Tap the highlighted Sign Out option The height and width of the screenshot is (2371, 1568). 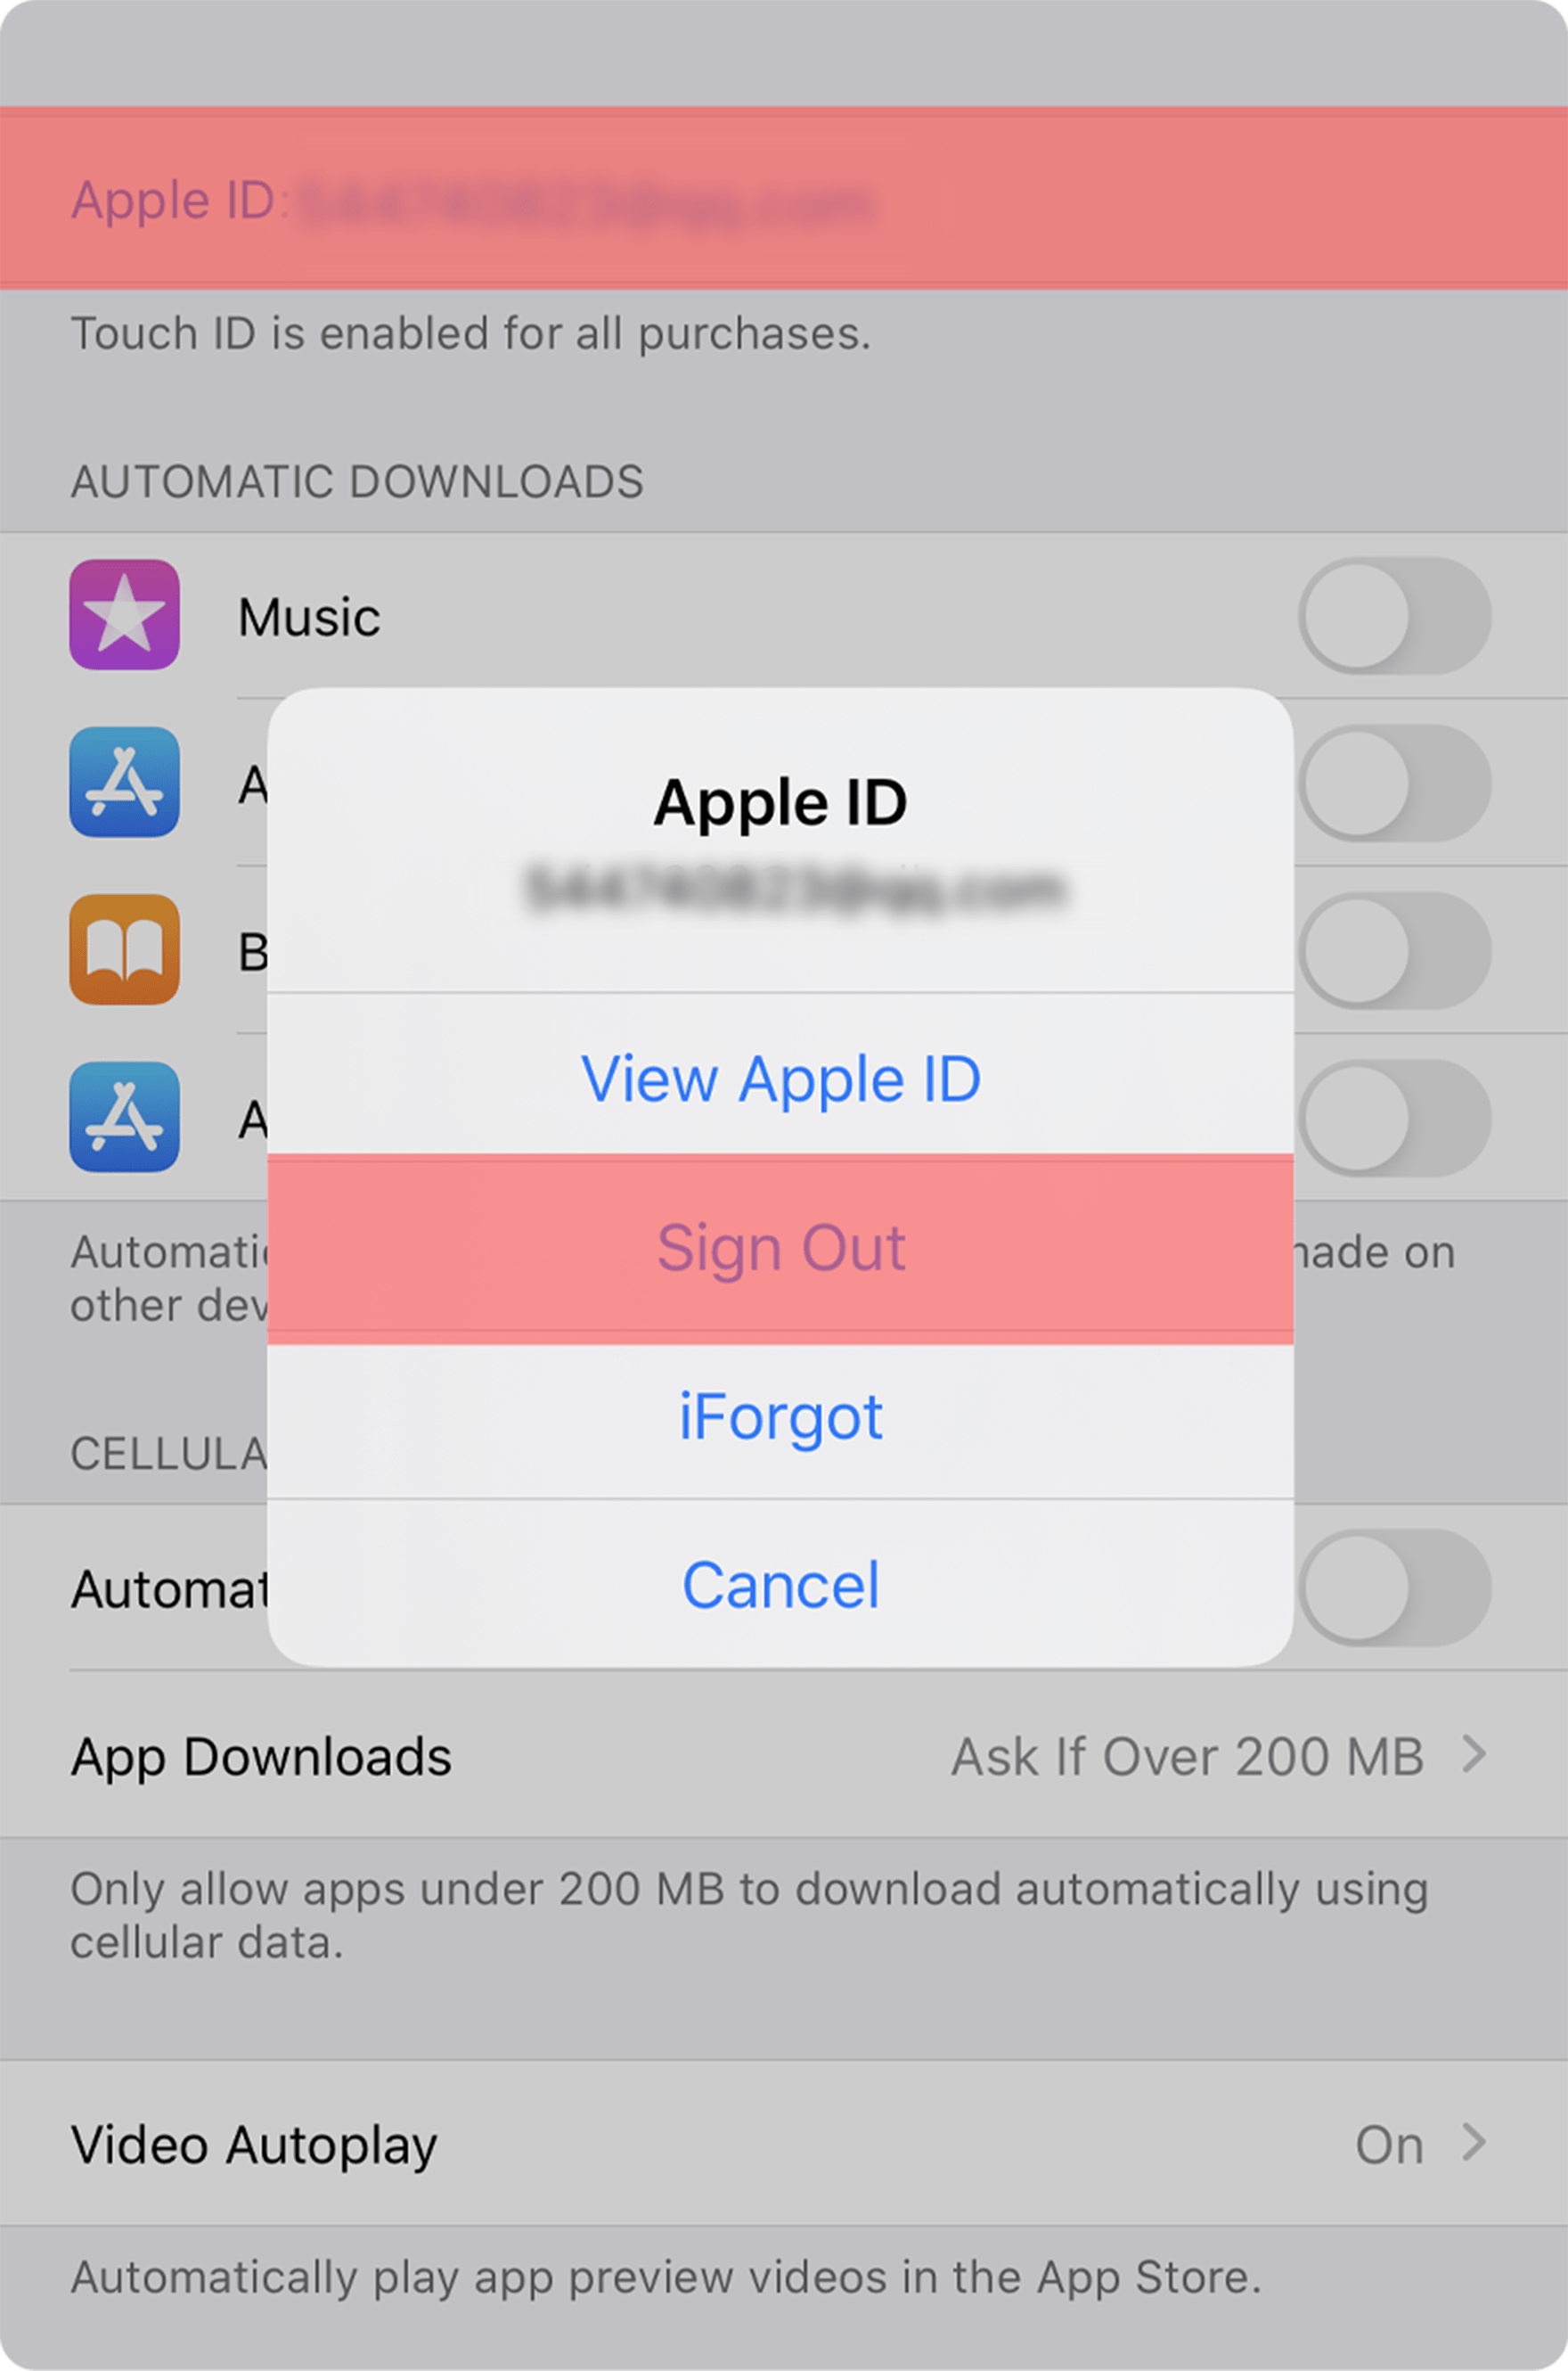pyautogui.click(x=780, y=1249)
